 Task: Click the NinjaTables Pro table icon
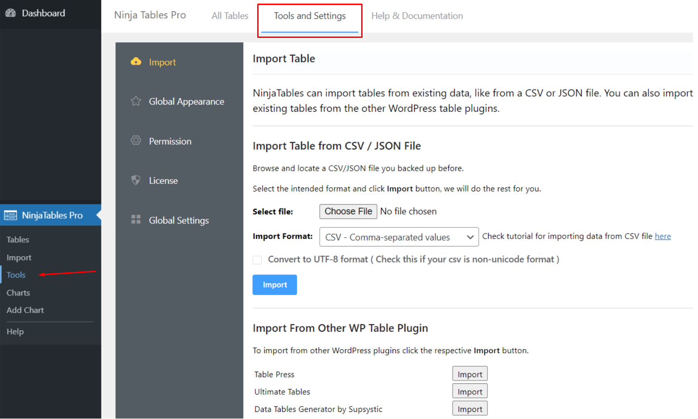[10, 215]
